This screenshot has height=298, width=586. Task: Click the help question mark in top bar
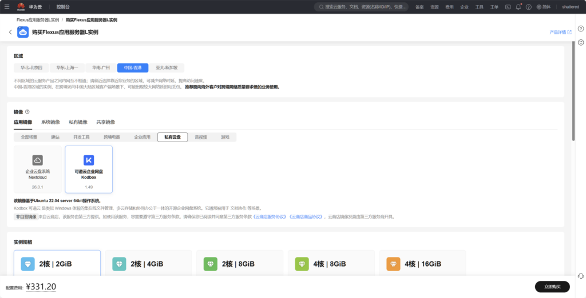(528, 7)
